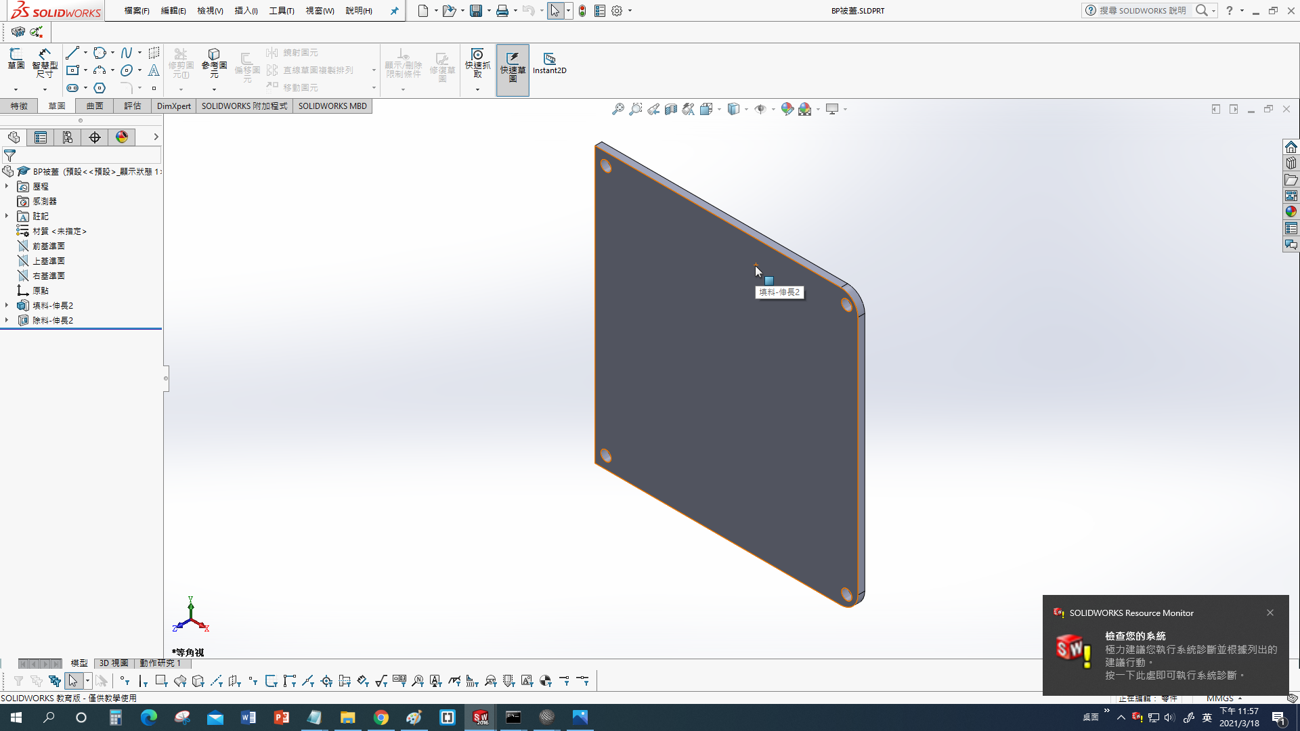1300x731 pixels.
Task: Pick the Spline sketch tool
Action: click(127, 53)
